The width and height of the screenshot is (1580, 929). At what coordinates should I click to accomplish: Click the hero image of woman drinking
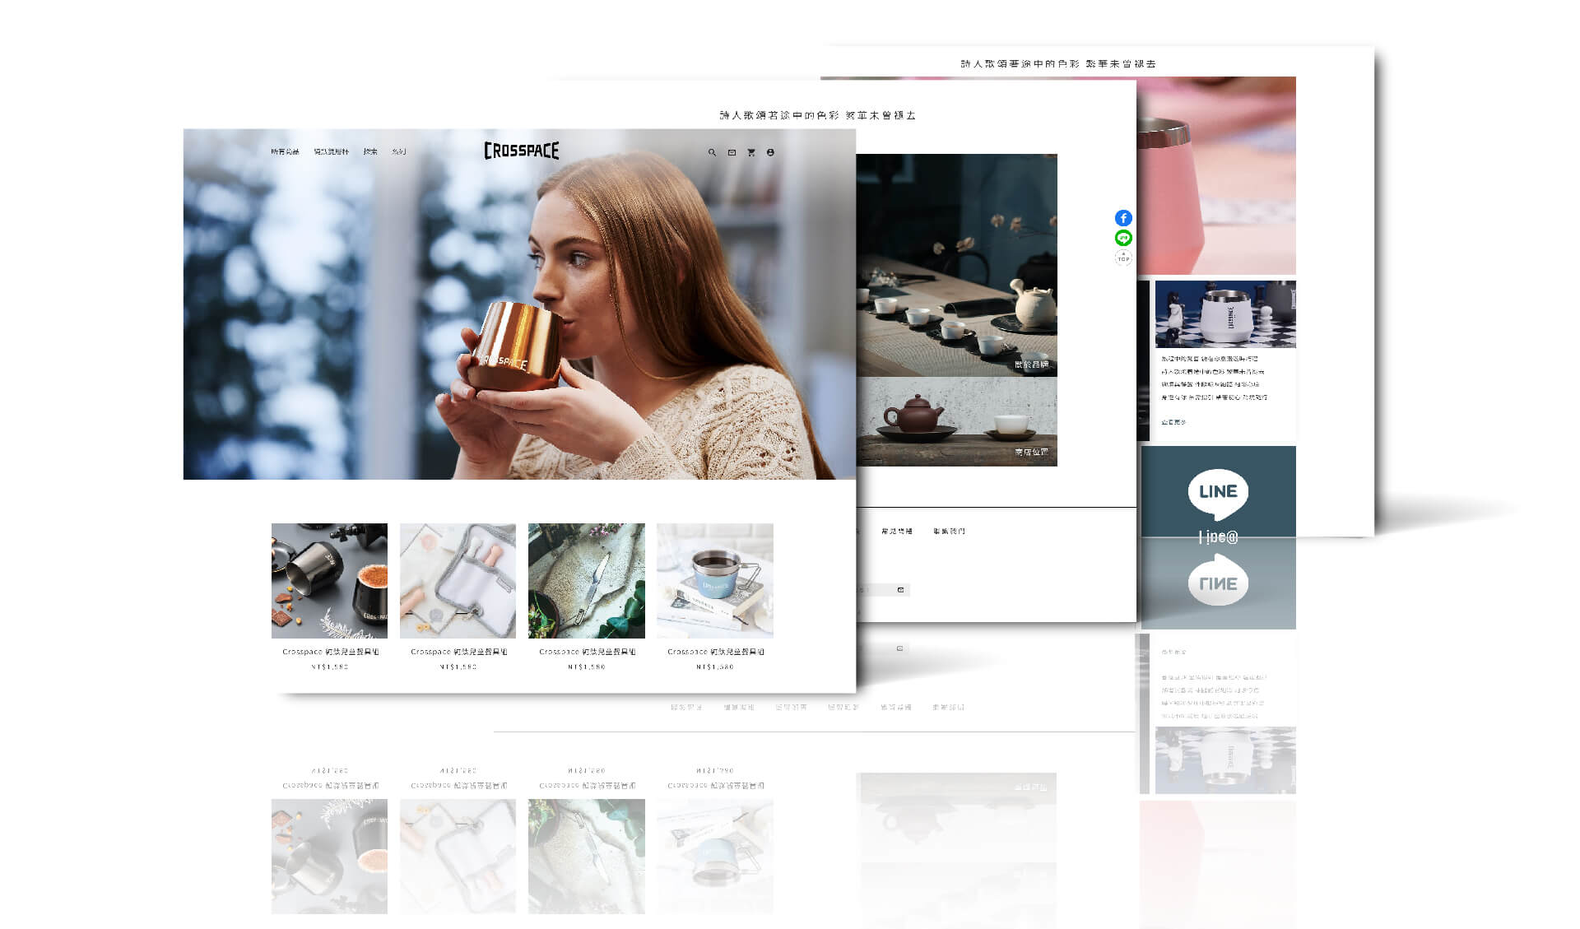pyautogui.click(x=519, y=304)
